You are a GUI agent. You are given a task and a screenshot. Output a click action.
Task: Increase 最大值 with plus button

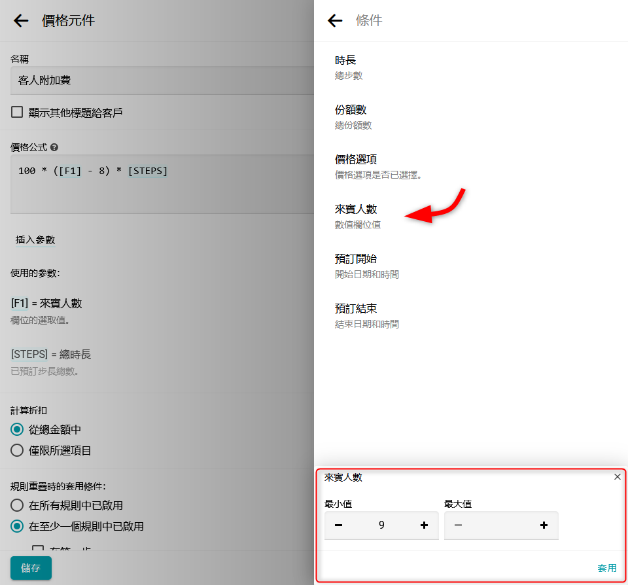pyautogui.click(x=544, y=525)
